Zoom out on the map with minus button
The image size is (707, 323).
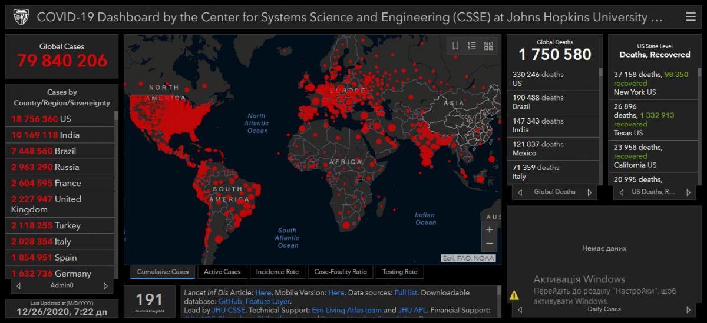tap(490, 244)
